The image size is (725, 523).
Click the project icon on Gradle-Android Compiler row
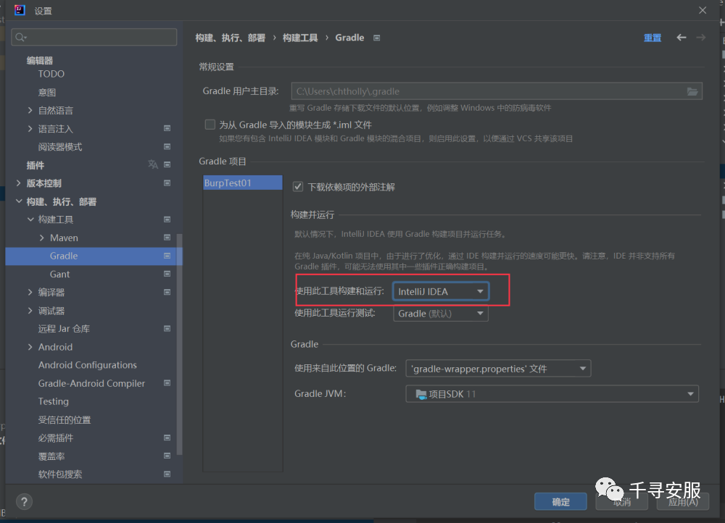tap(167, 383)
